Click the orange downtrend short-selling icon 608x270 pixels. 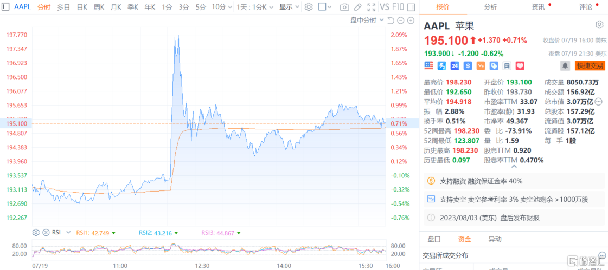(481, 66)
